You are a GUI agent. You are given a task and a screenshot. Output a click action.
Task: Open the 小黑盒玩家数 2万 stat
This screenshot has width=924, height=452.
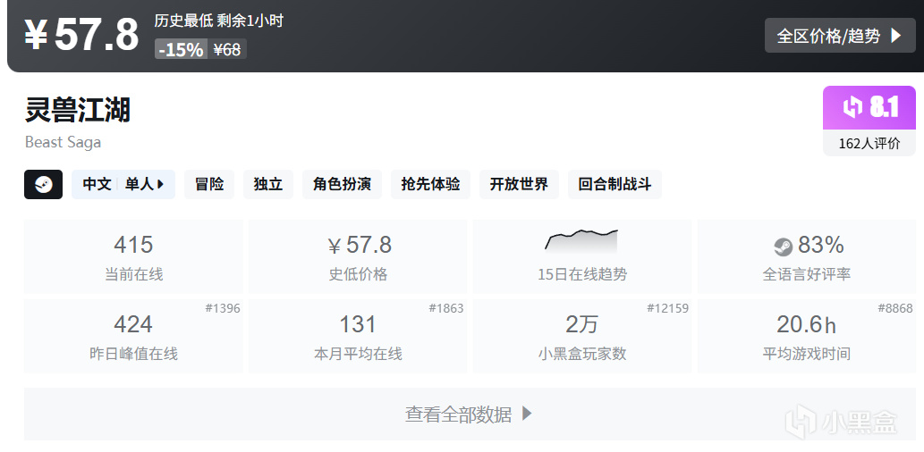[x=581, y=336]
